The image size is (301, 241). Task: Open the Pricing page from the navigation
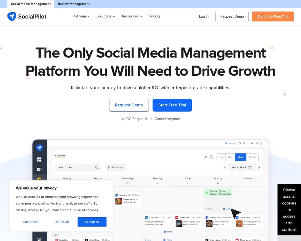click(x=154, y=16)
